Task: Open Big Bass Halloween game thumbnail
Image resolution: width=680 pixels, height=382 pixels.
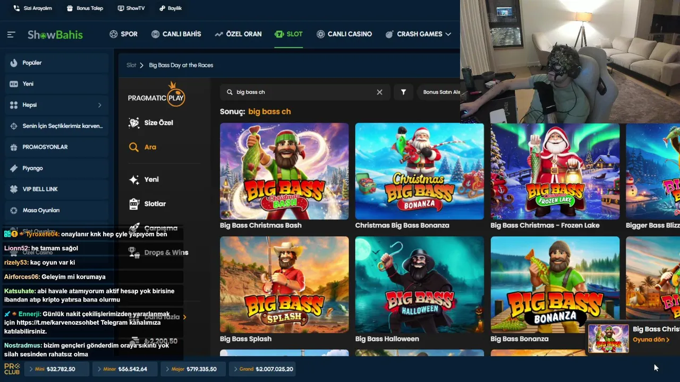Action: click(x=420, y=284)
